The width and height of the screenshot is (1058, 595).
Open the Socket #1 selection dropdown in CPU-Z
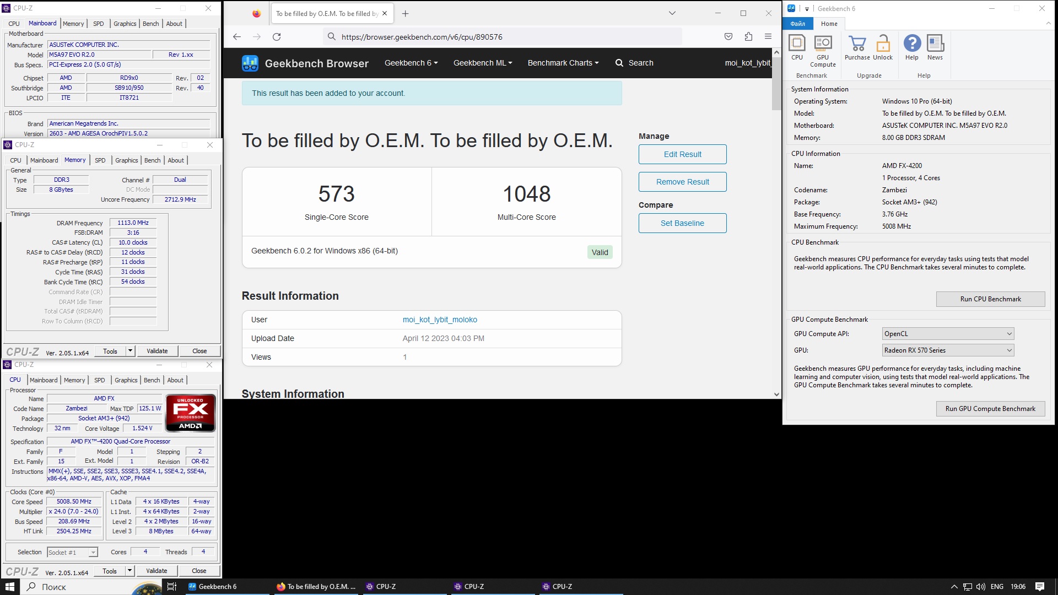[72, 553]
